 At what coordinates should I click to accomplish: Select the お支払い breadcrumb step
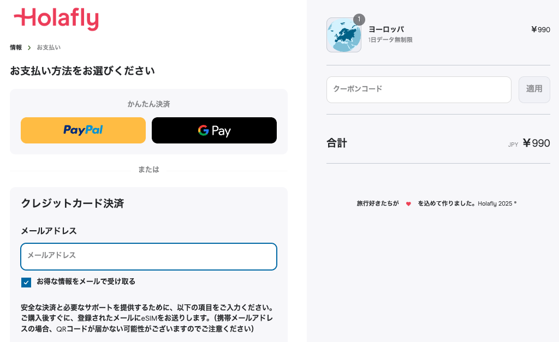pos(49,47)
